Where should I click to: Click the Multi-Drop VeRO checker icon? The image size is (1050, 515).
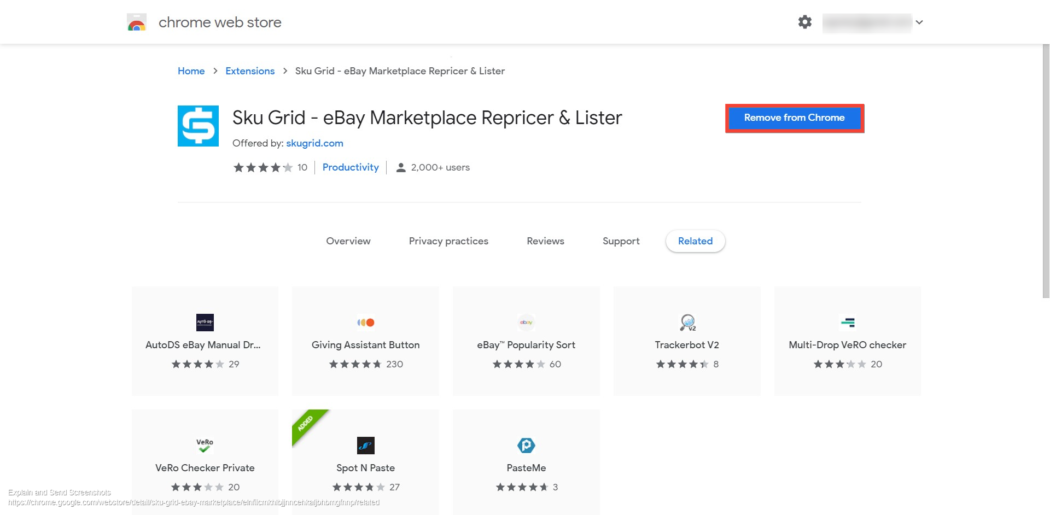coord(848,323)
